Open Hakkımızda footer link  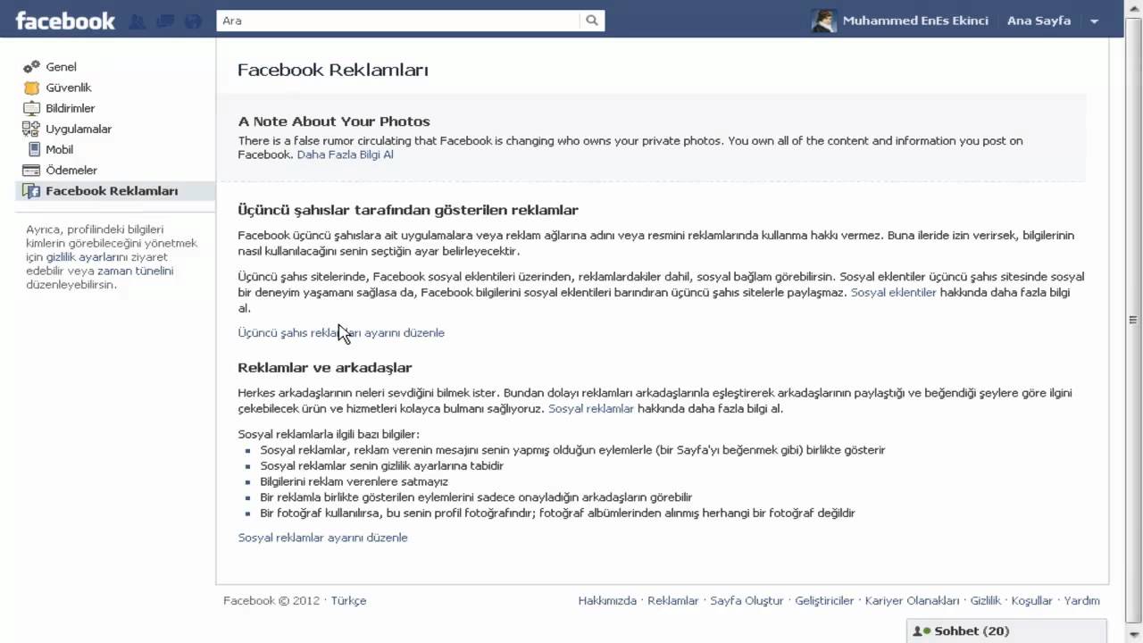[607, 601]
